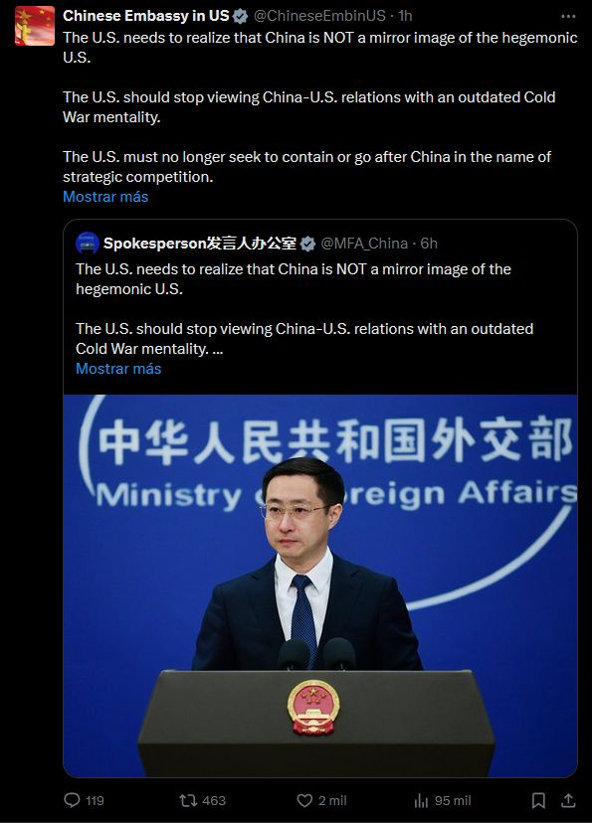The image size is (592, 823).
Task: Share the post via upload arrow icon
Action: point(568,800)
